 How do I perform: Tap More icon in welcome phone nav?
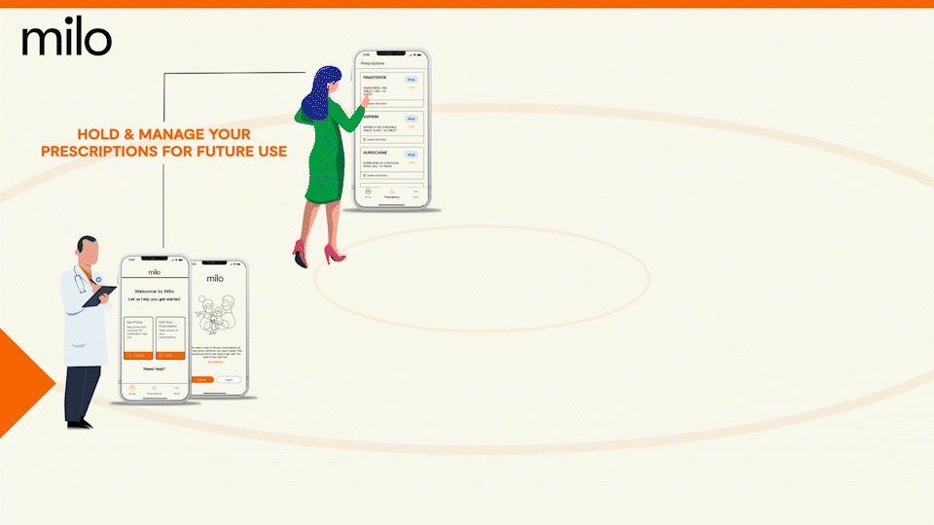coord(176,390)
